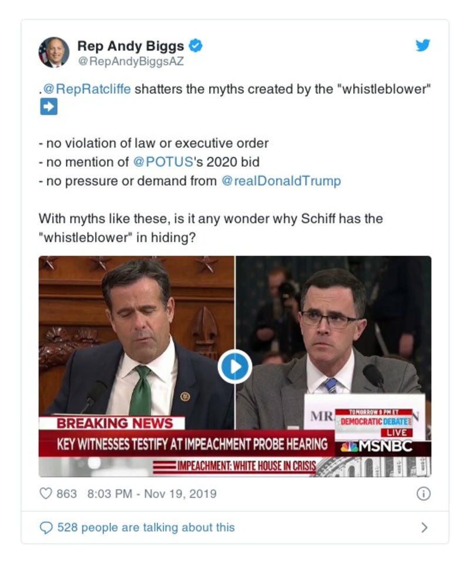
Task: Click the blue verified badge
Action: 196,46
